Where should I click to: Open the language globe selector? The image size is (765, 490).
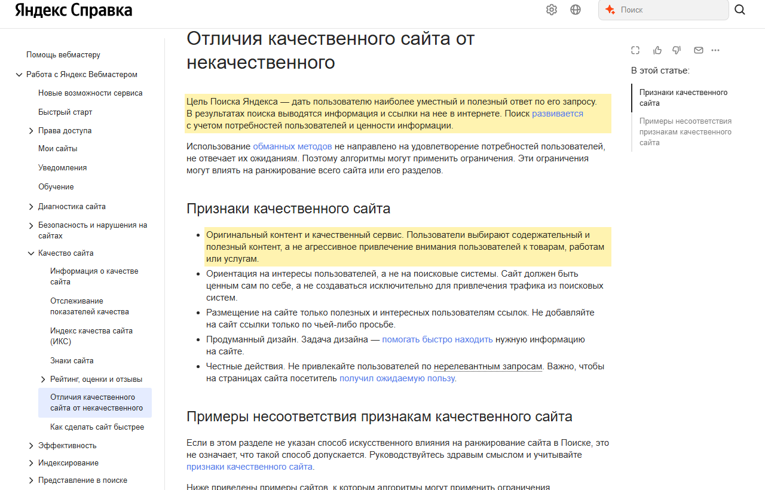point(576,10)
